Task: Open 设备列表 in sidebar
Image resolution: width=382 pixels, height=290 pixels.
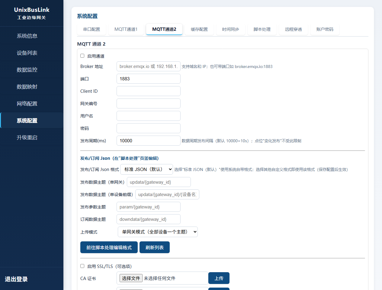Action: point(32,53)
